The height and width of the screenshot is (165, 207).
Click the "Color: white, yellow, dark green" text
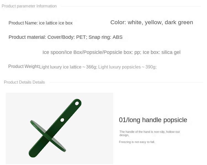pos(152,22)
